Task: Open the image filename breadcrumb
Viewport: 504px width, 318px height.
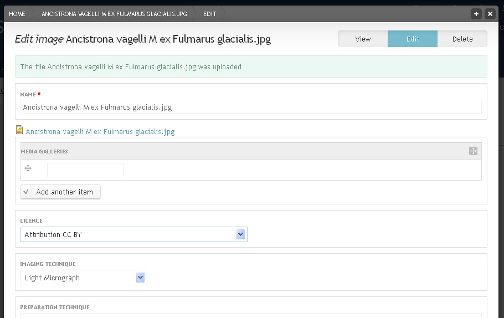Action: [115, 14]
